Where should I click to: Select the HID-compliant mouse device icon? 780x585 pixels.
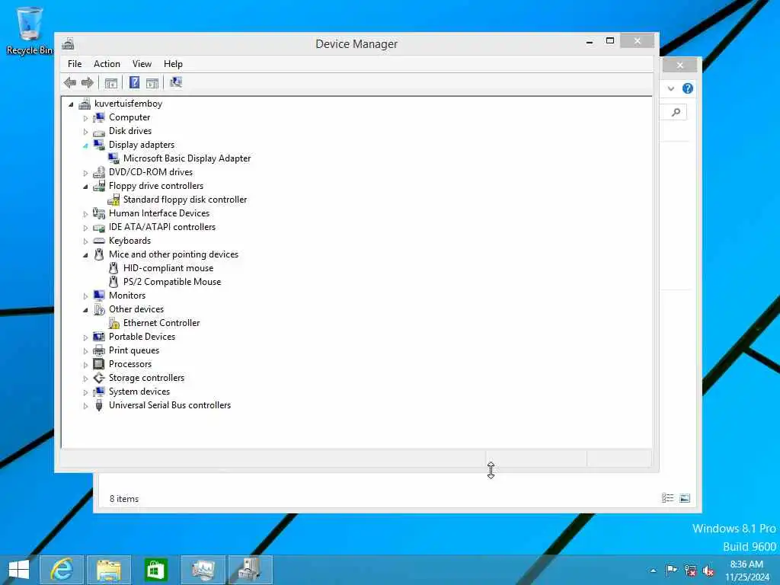click(x=113, y=268)
